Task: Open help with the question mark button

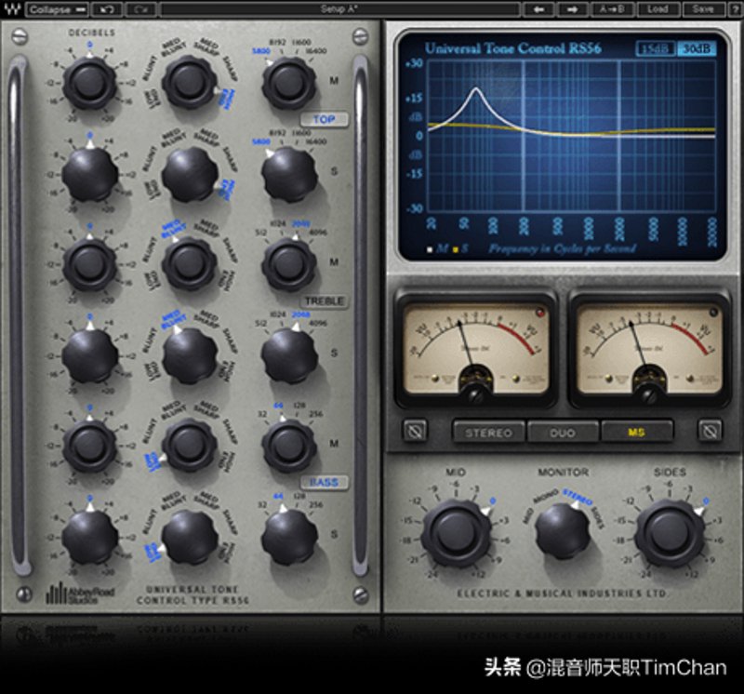Action: point(735,9)
